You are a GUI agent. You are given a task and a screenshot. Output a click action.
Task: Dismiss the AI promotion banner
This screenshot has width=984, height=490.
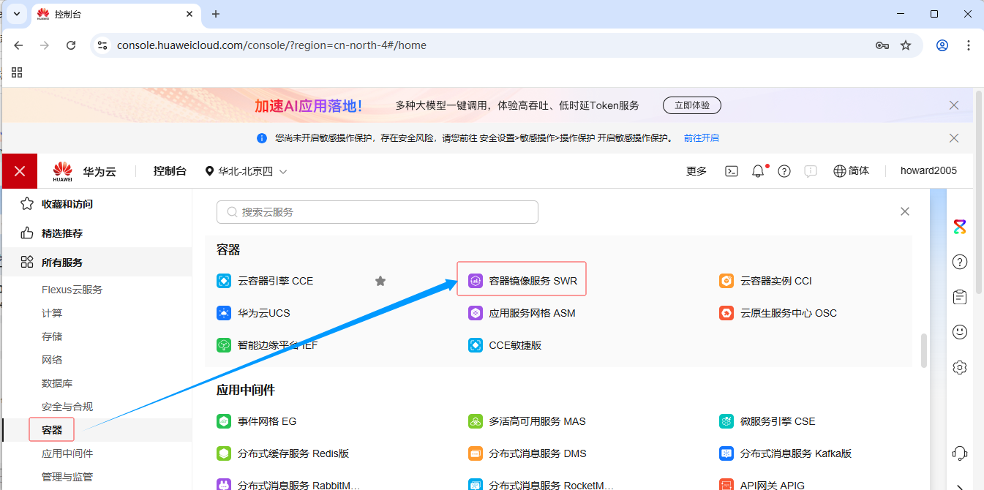[x=954, y=105]
